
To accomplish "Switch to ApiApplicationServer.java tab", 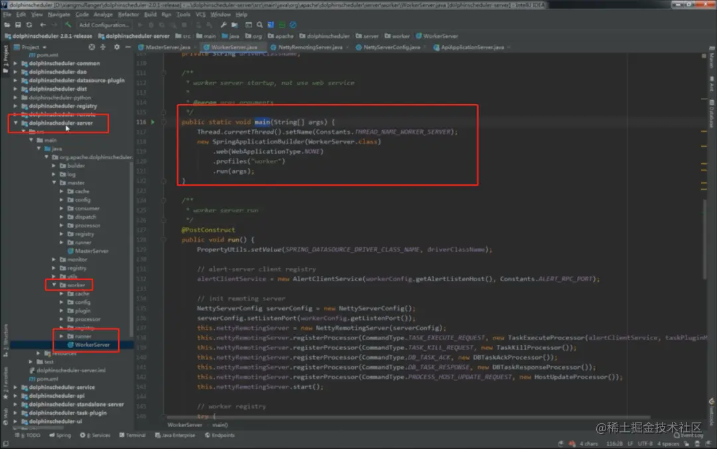I will [472, 47].
